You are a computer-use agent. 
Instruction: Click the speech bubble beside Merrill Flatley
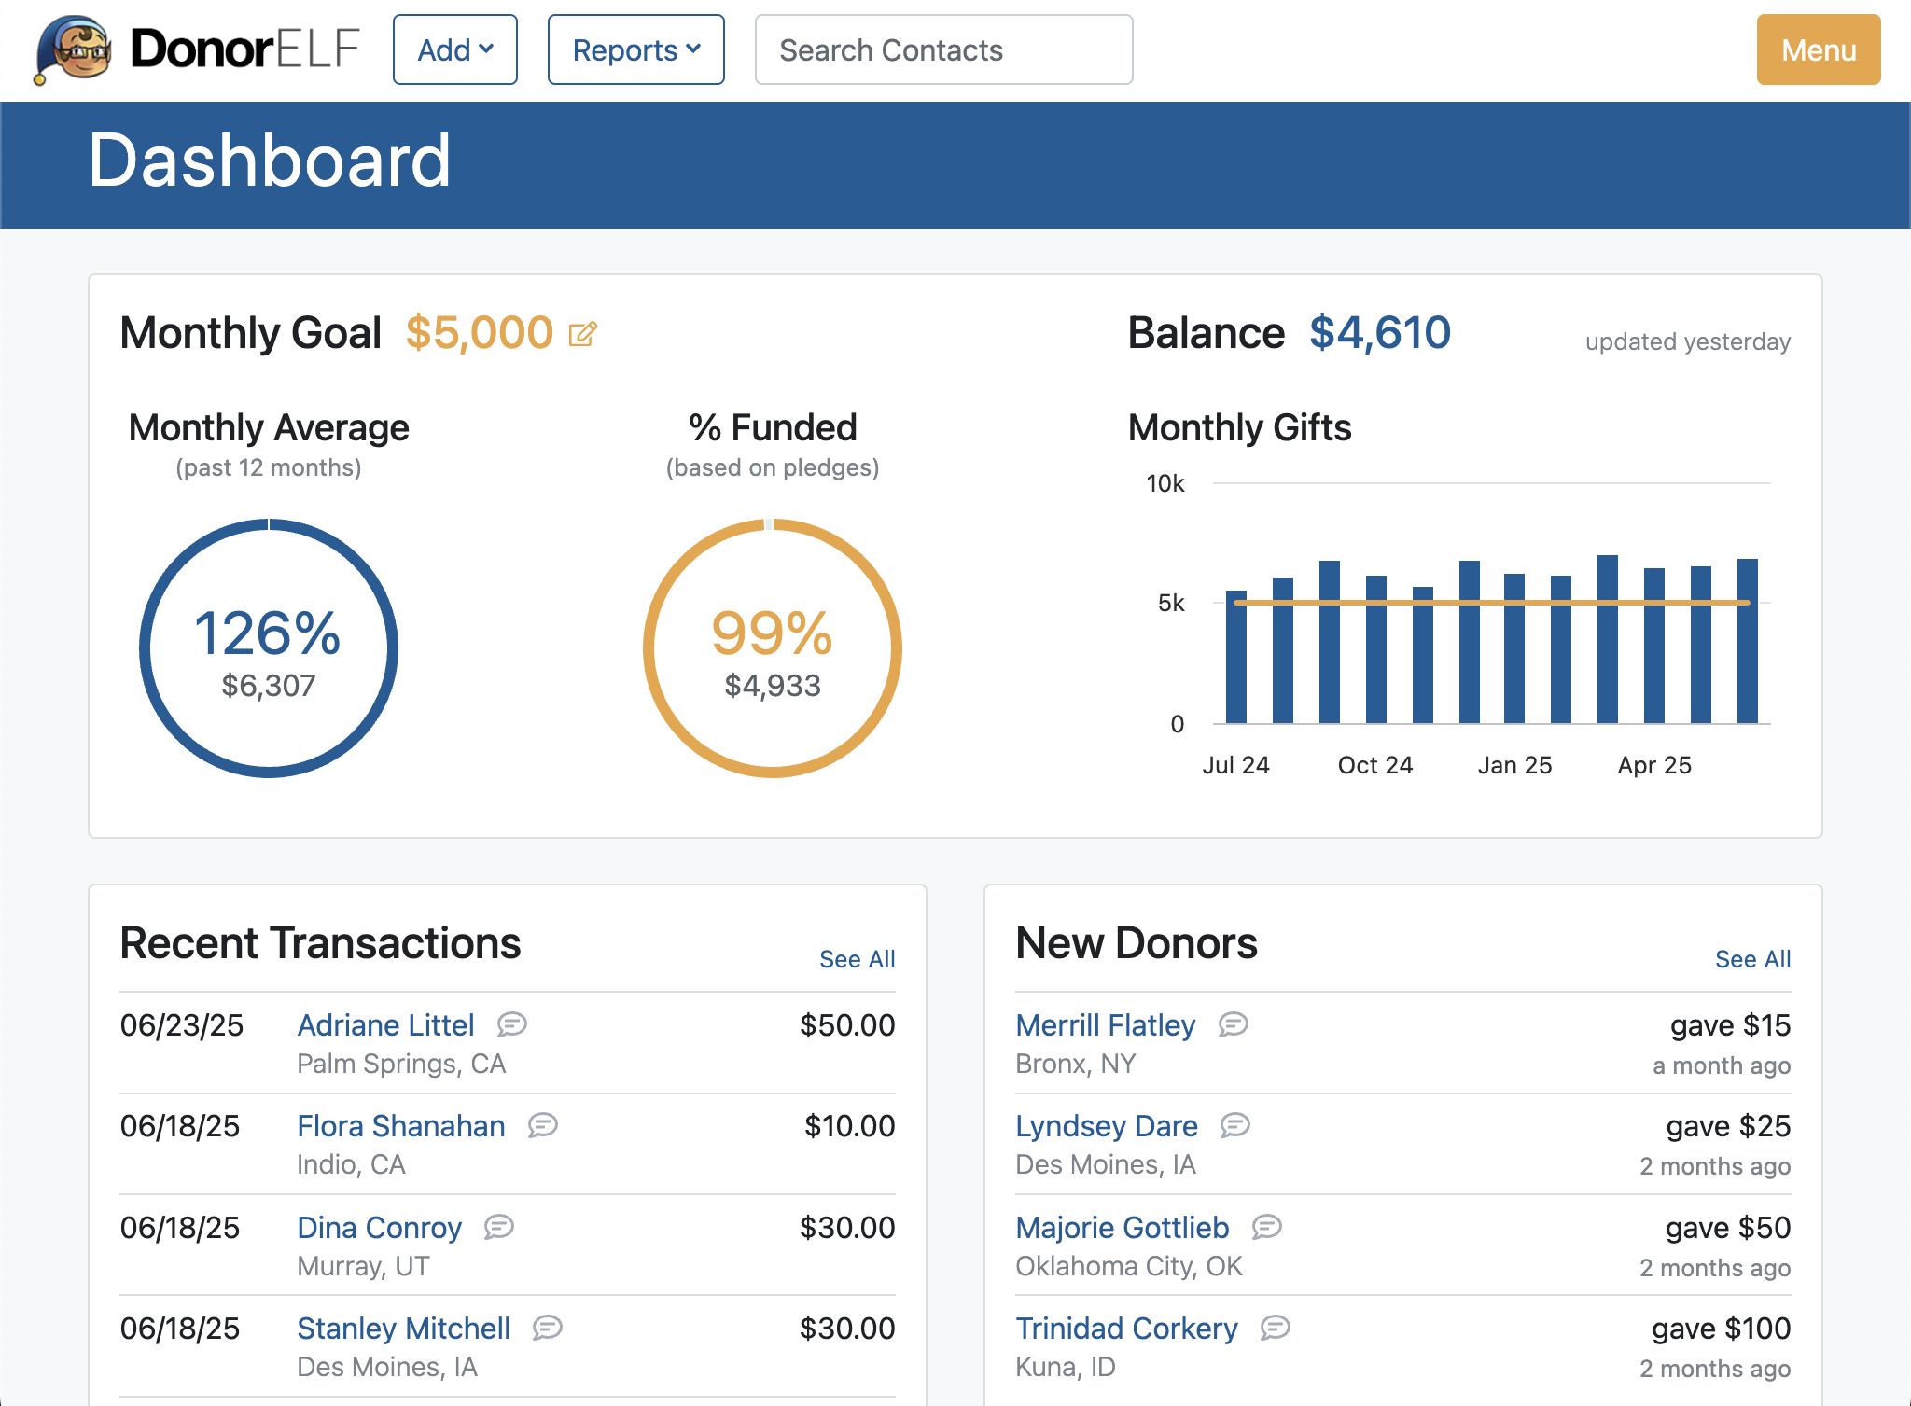(x=1233, y=1024)
